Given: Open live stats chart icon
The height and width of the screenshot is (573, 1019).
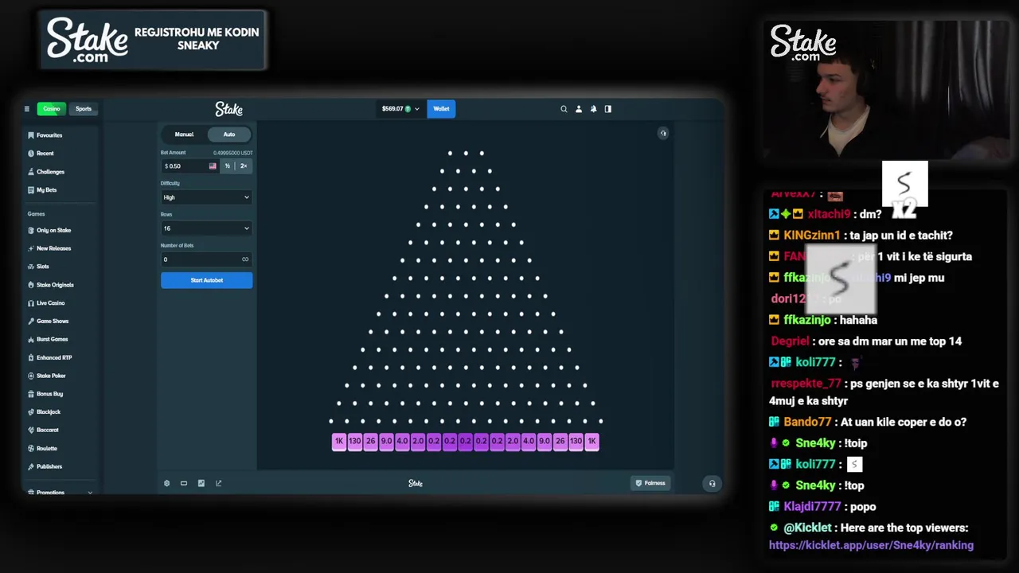Looking at the screenshot, I should click(201, 483).
